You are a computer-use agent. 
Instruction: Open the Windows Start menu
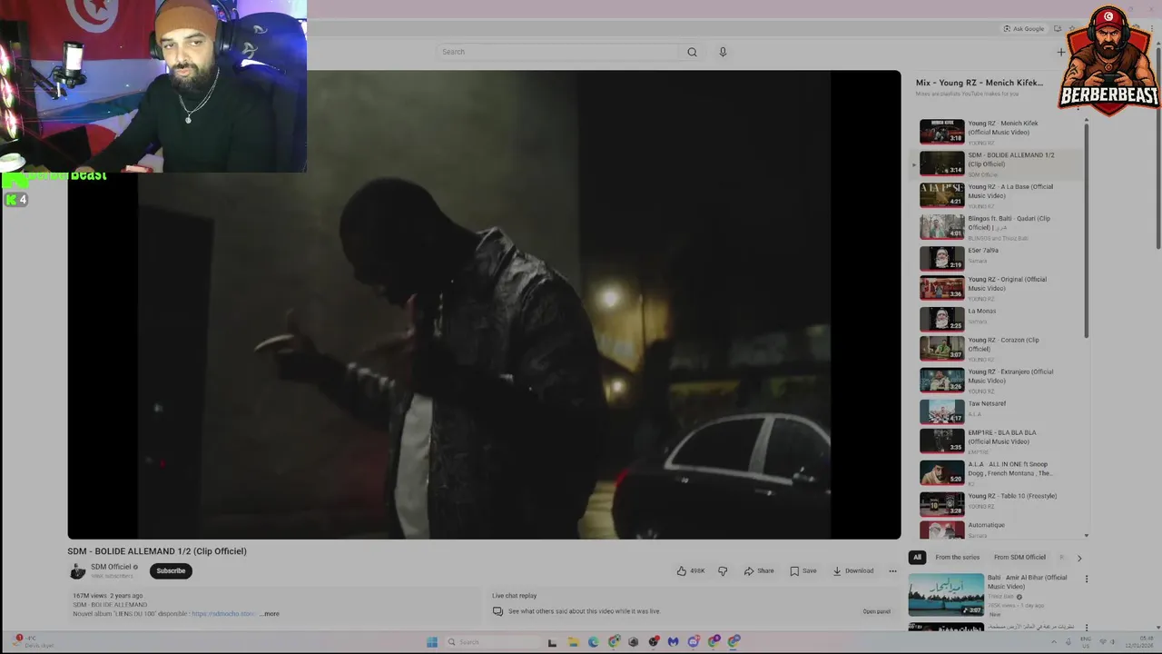(432, 642)
